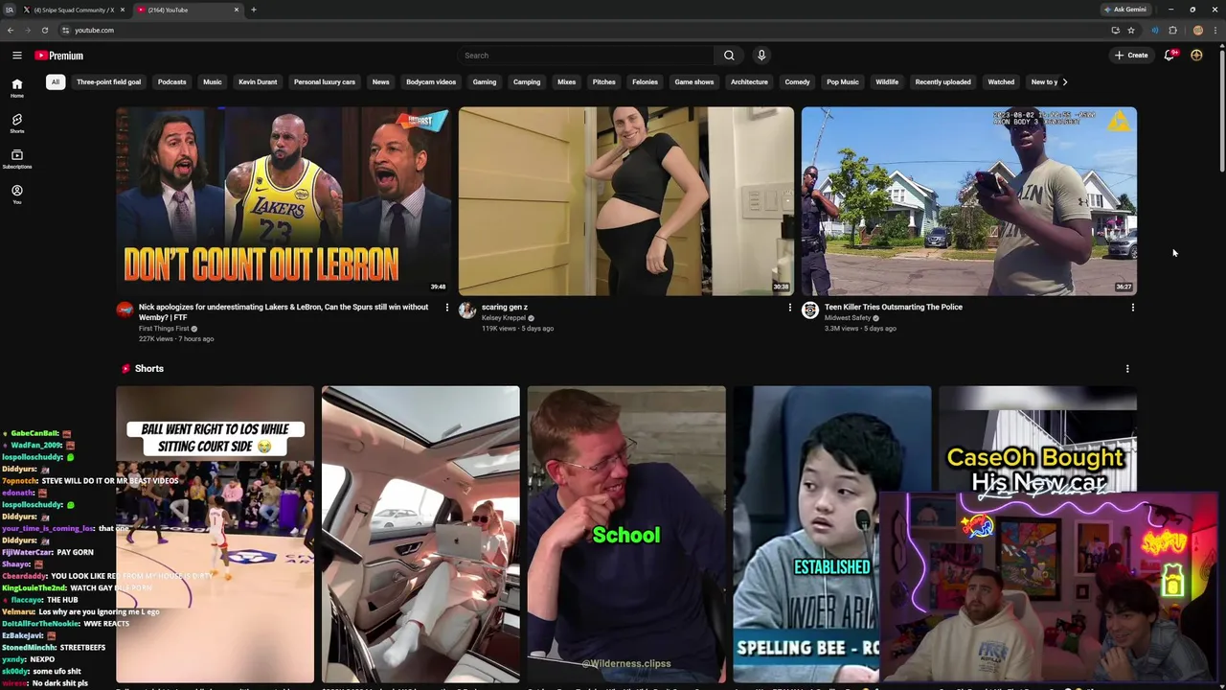This screenshot has height=690, width=1226.
Task: Open new browser tab plus button
Action: tap(254, 10)
